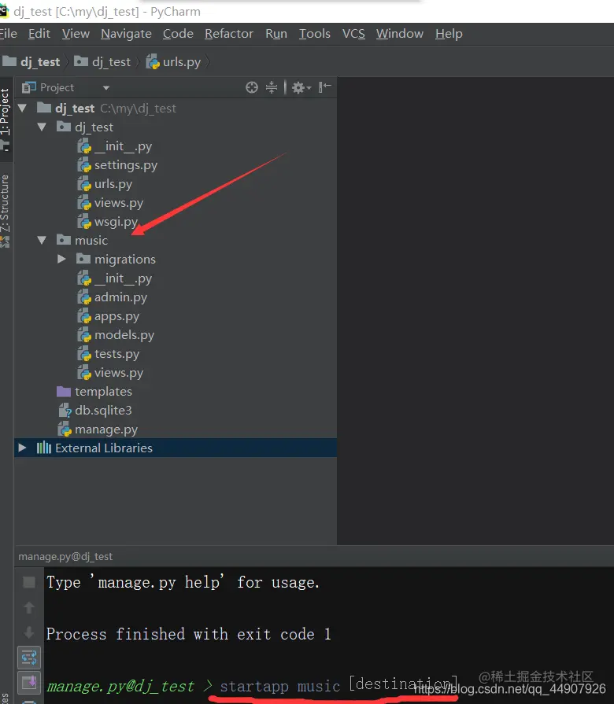
Task: Open the Window menu
Action: (400, 34)
